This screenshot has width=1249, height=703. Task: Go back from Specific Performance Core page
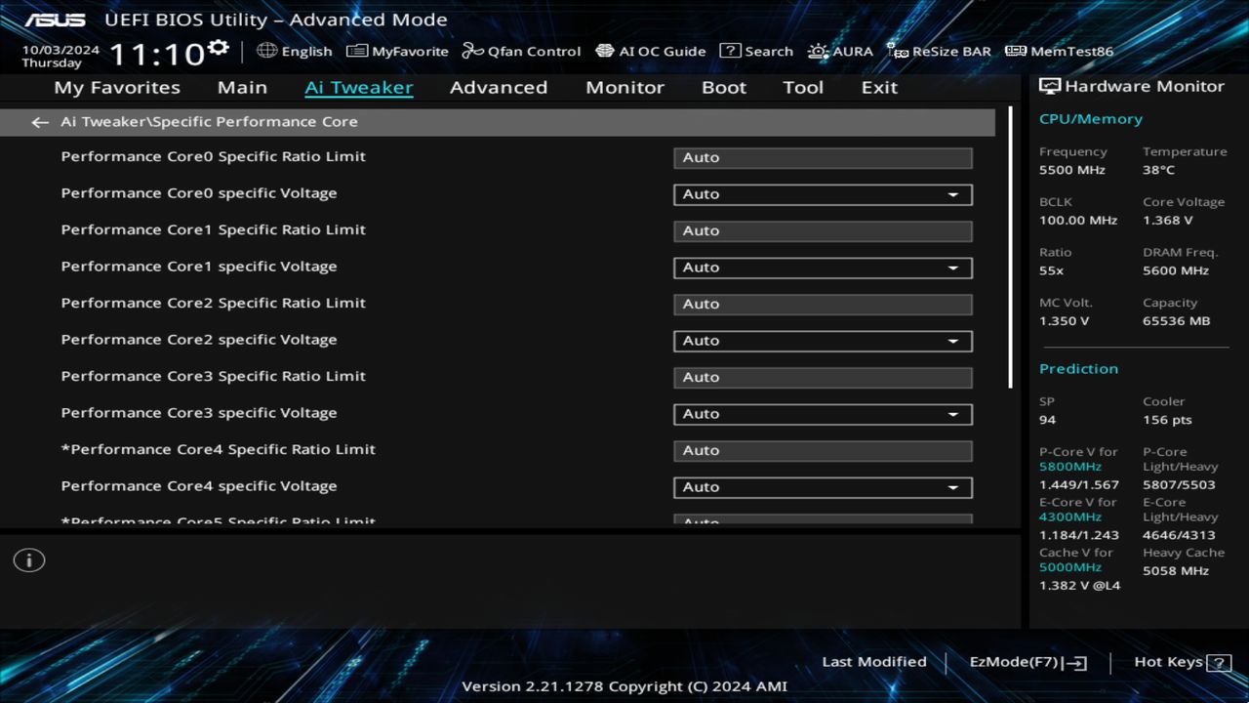(x=39, y=121)
